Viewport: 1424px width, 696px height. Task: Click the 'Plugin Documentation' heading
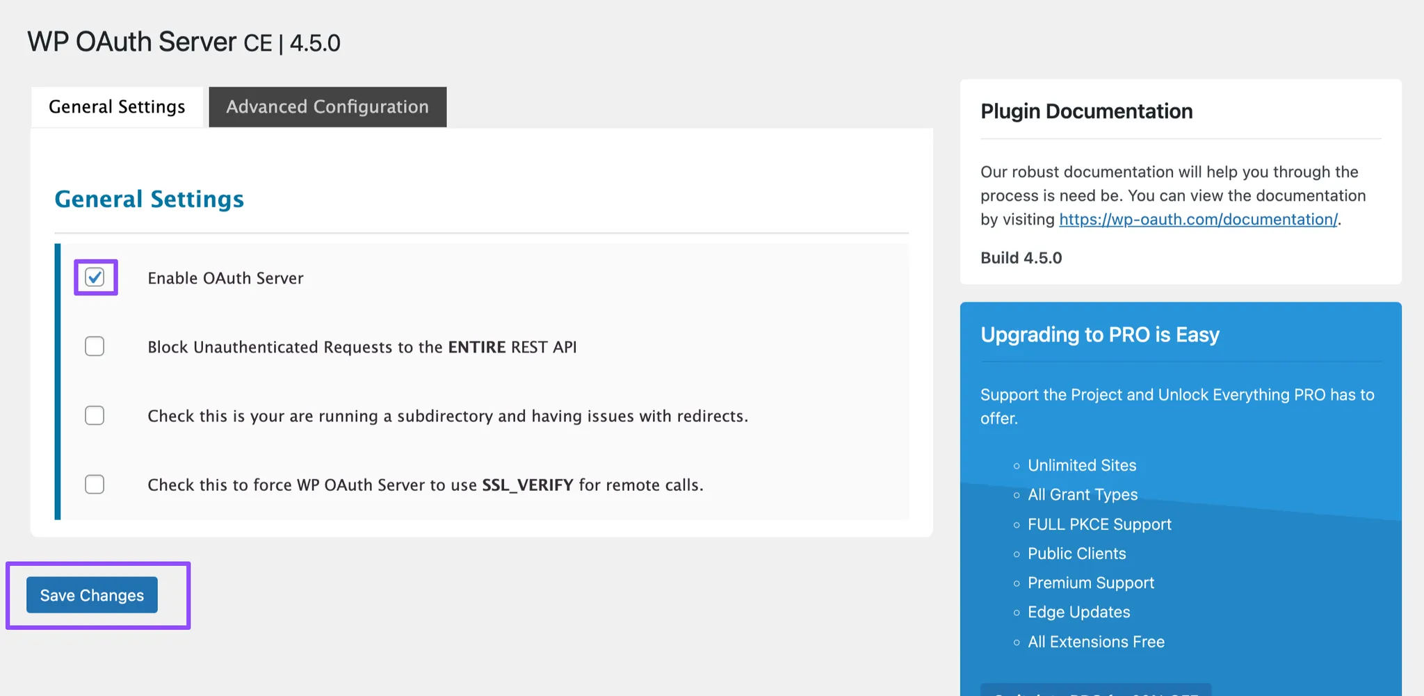pos(1087,111)
